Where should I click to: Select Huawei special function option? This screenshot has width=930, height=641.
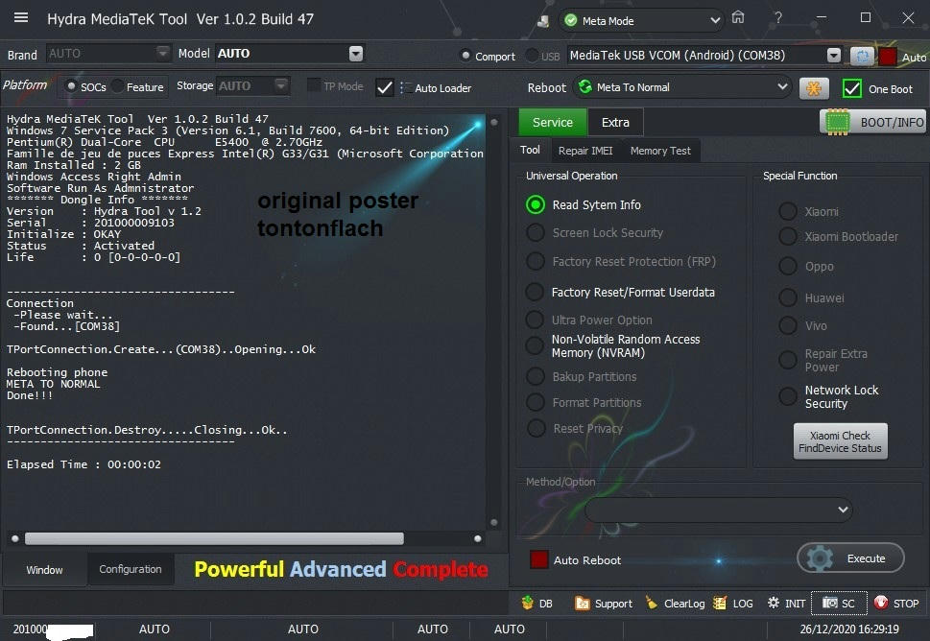788,297
